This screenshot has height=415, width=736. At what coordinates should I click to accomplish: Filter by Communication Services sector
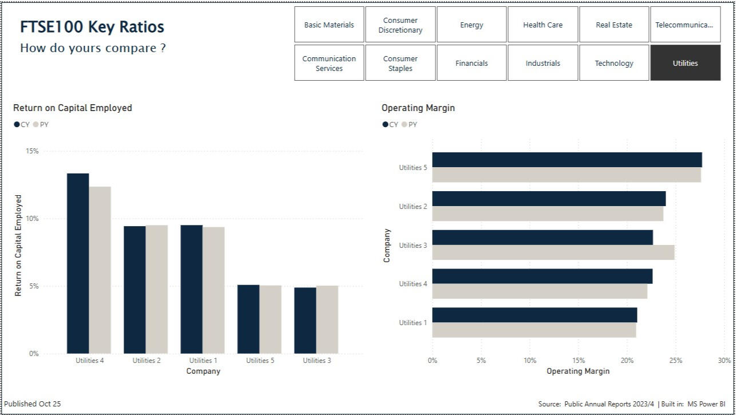[x=329, y=63]
